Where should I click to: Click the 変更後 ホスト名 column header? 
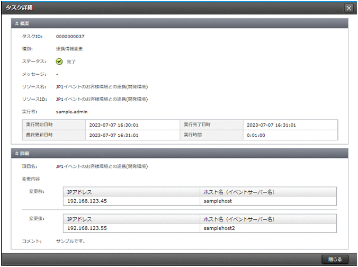(x=268, y=219)
